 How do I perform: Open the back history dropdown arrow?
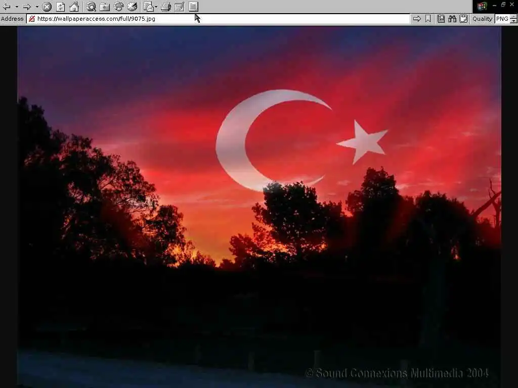(x=16, y=7)
